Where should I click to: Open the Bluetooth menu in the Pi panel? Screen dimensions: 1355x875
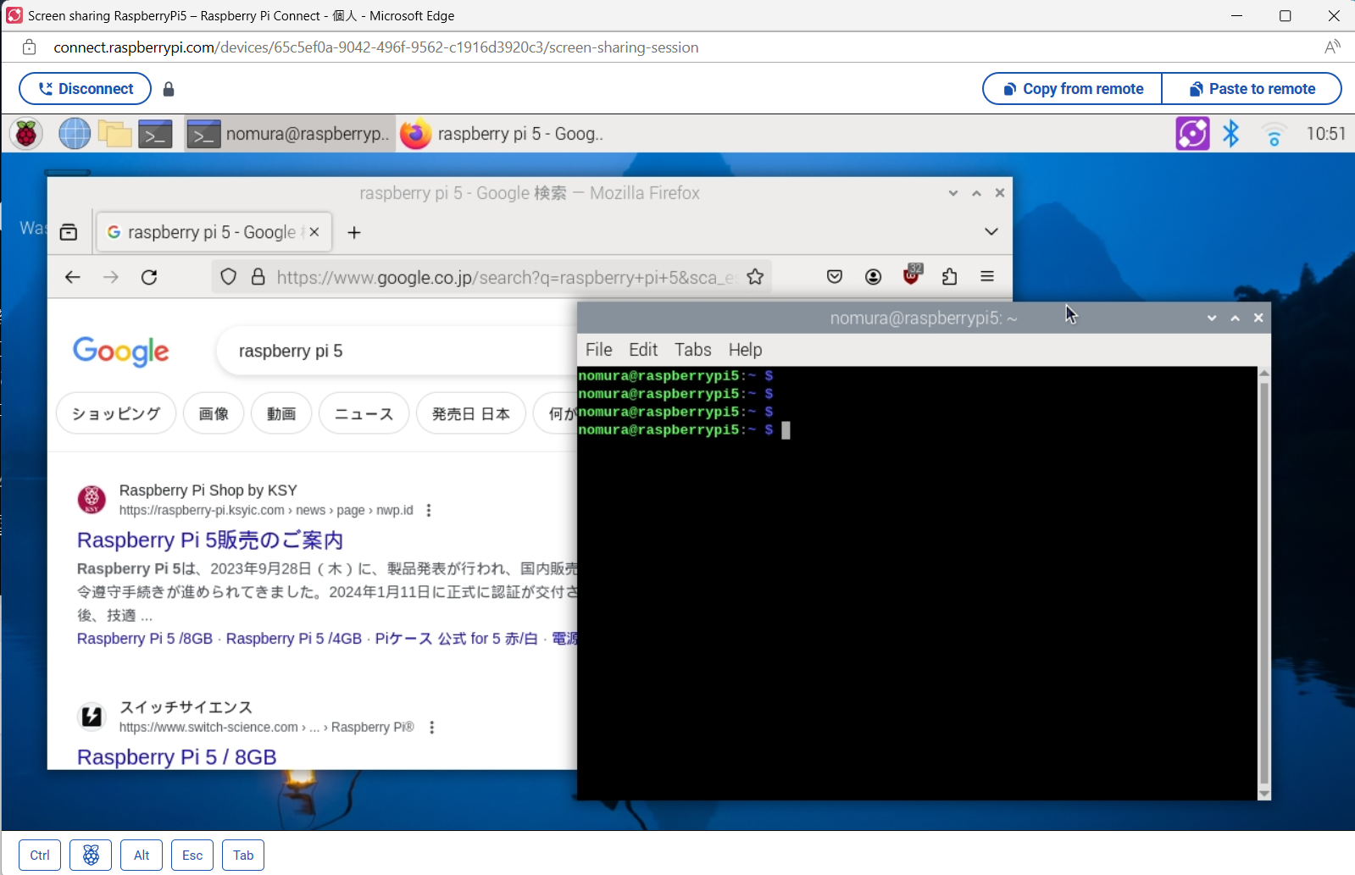point(1231,134)
